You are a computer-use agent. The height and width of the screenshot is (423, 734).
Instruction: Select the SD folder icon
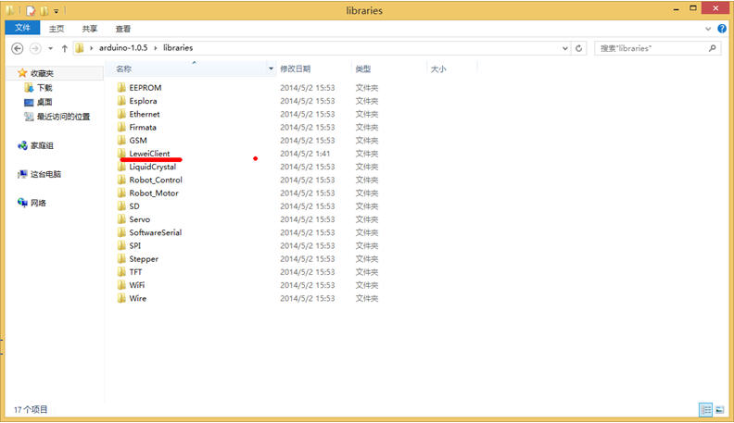121,205
